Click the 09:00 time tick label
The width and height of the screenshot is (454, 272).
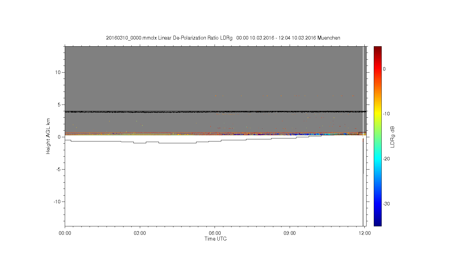pyautogui.click(x=290, y=233)
